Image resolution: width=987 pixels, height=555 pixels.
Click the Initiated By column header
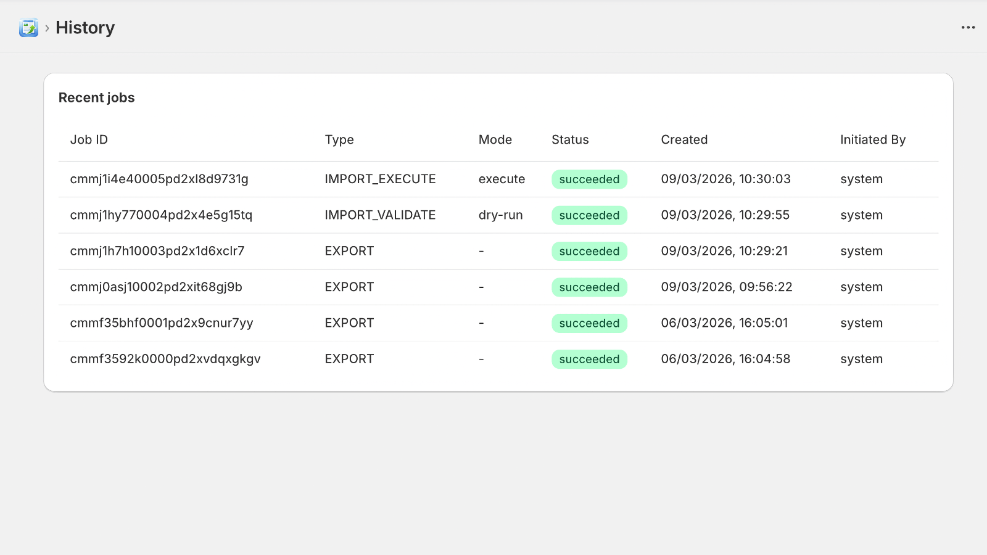click(873, 140)
